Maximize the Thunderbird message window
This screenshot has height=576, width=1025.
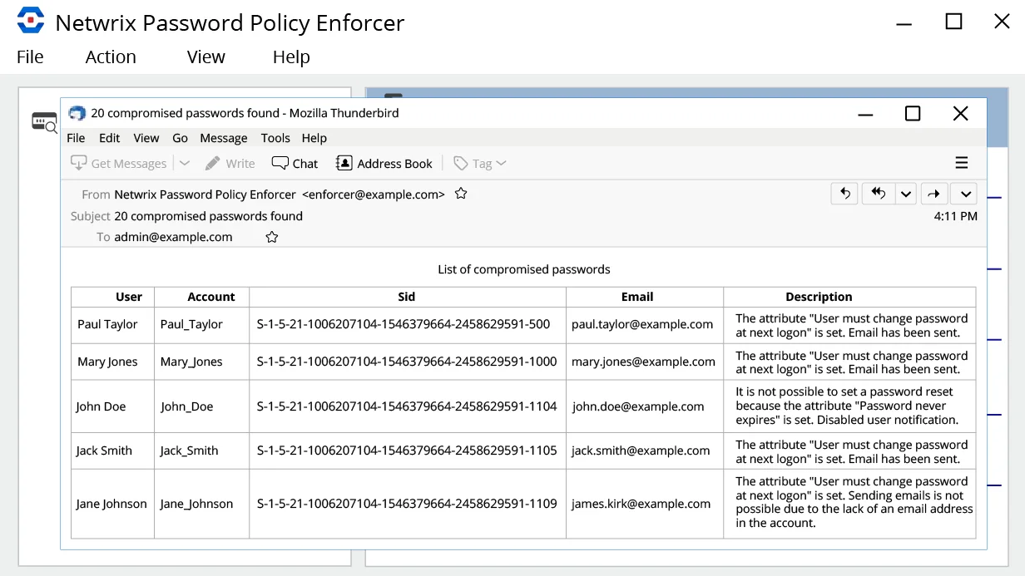click(913, 113)
